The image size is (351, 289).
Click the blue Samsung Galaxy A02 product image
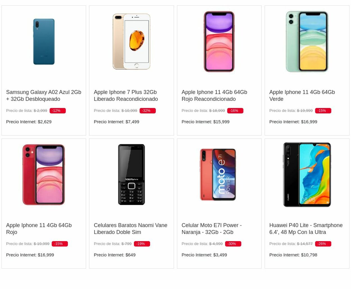[x=44, y=41]
